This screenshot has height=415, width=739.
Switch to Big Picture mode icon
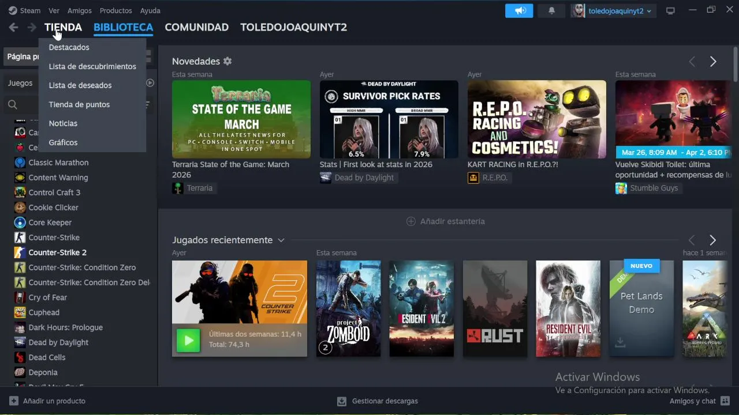point(670,10)
